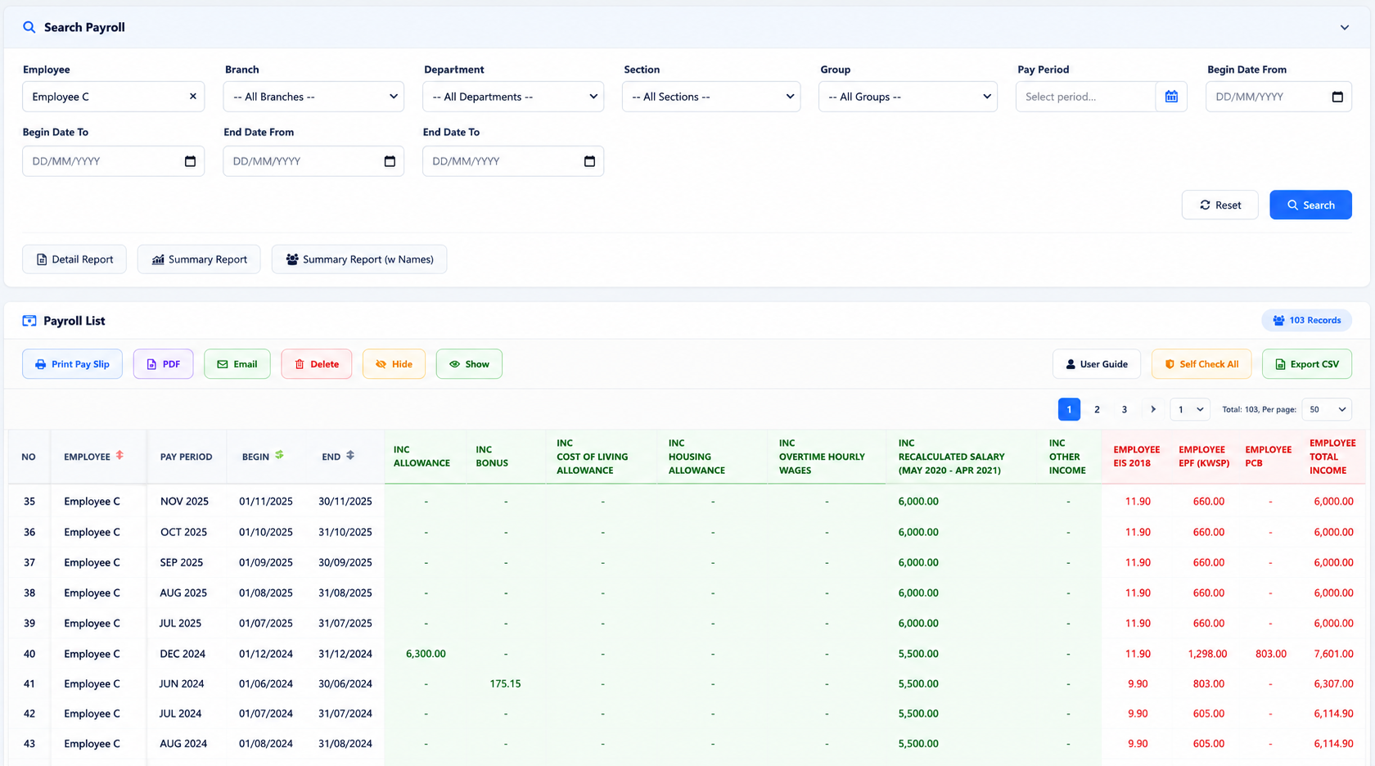Go to pagination page 1
Screen dimensions: 1375x766
[x=1069, y=409]
